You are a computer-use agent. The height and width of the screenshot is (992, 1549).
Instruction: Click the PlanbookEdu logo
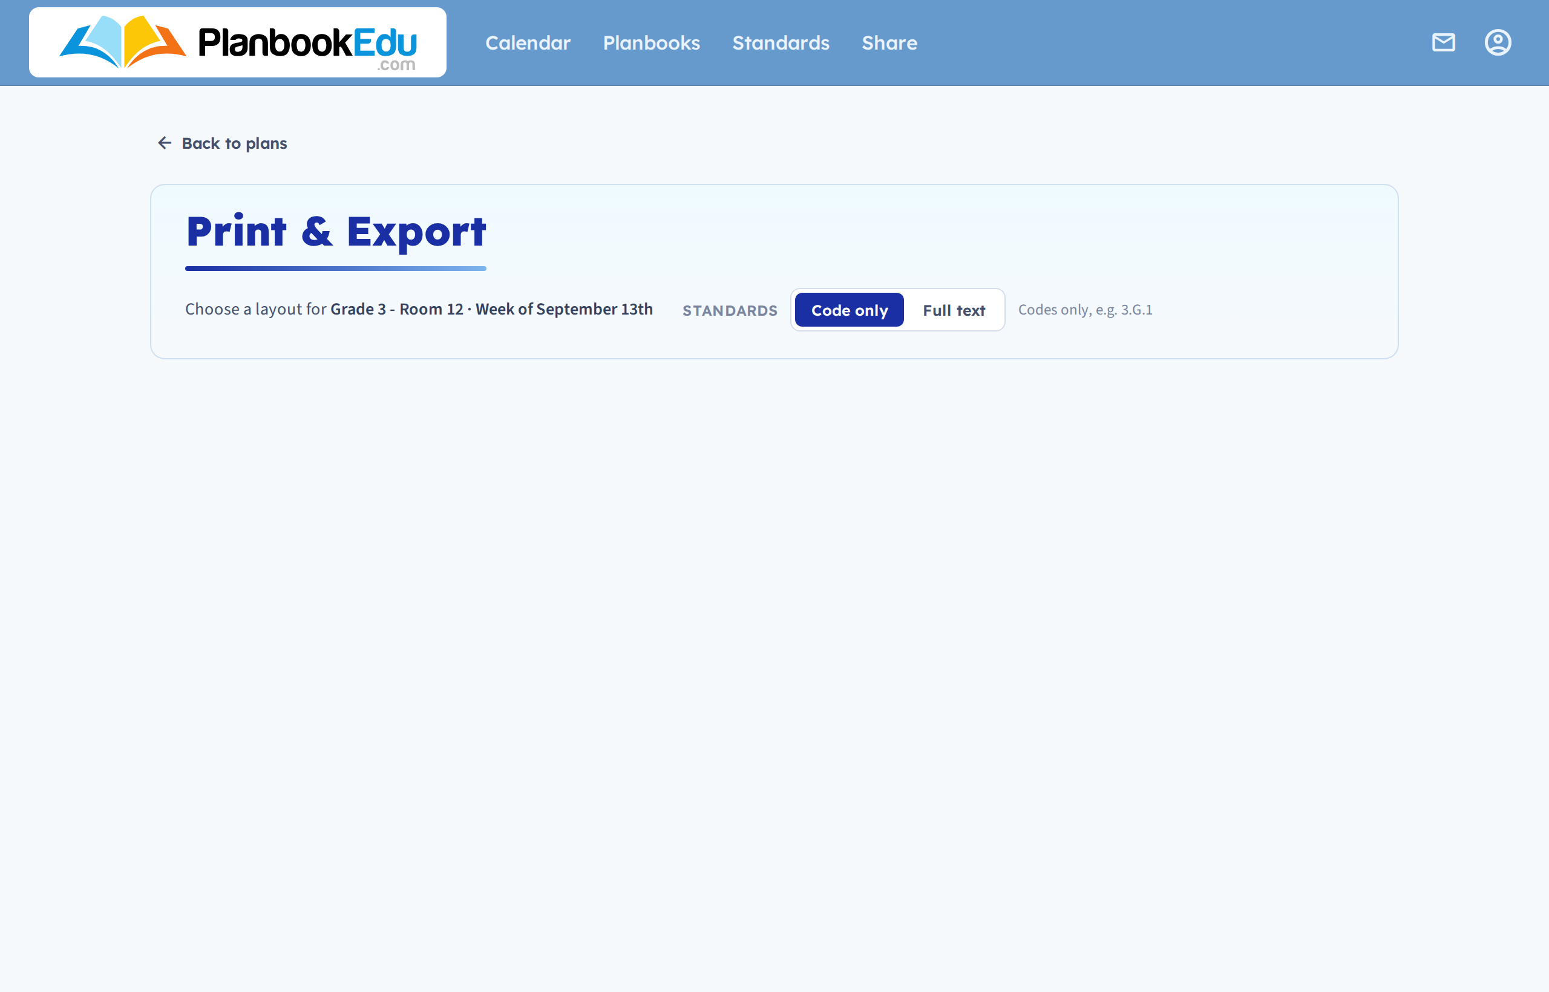coord(238,42)
